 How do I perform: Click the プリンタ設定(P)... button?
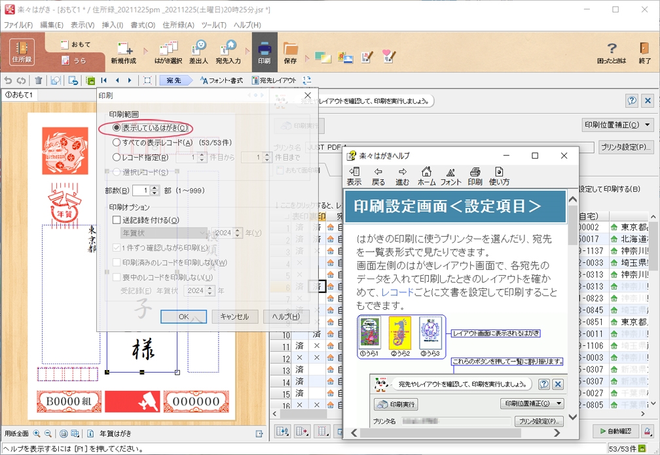627,148
